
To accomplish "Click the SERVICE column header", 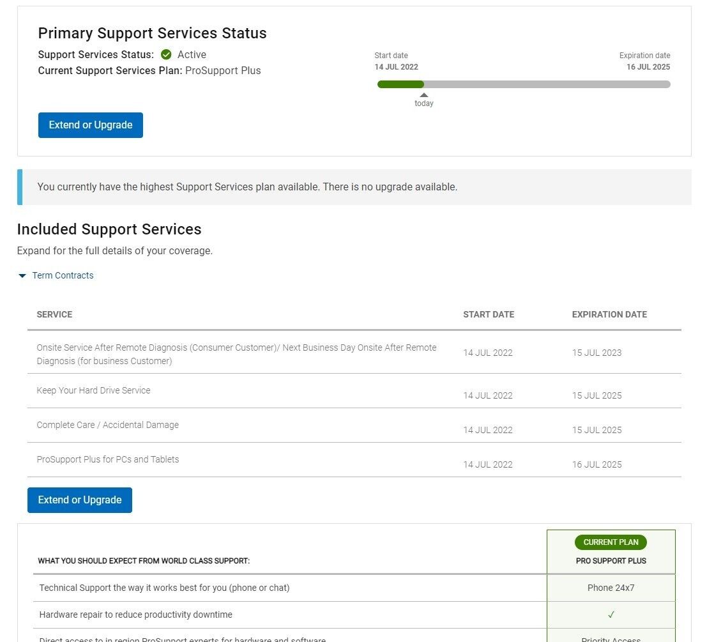I will pos(54,314).
